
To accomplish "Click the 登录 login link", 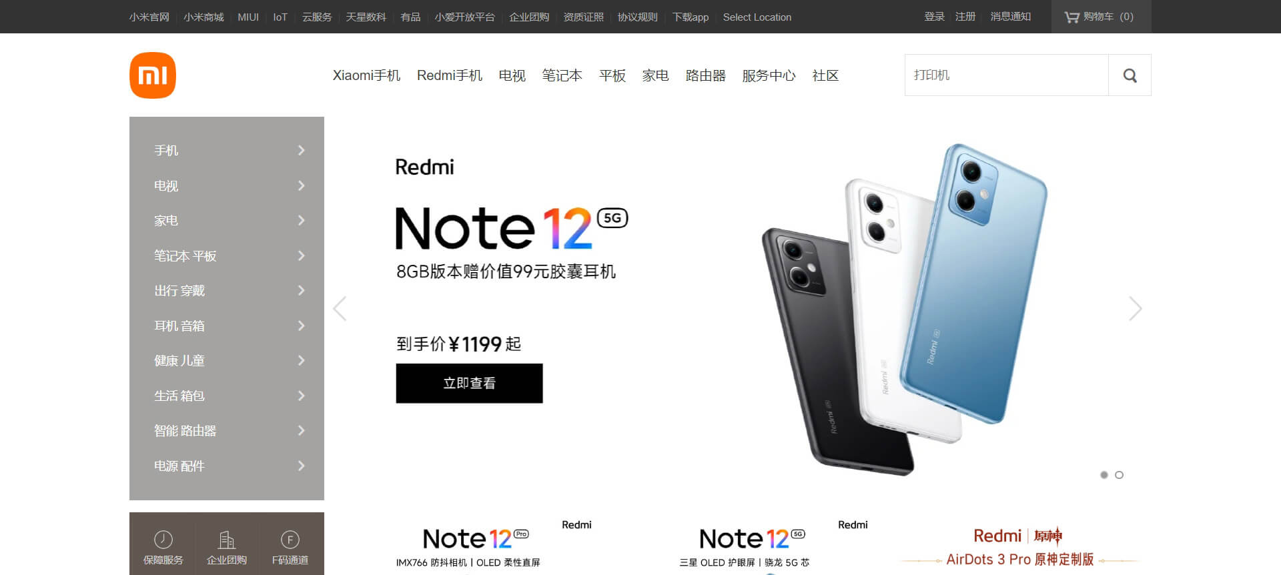I will (934, 17).
